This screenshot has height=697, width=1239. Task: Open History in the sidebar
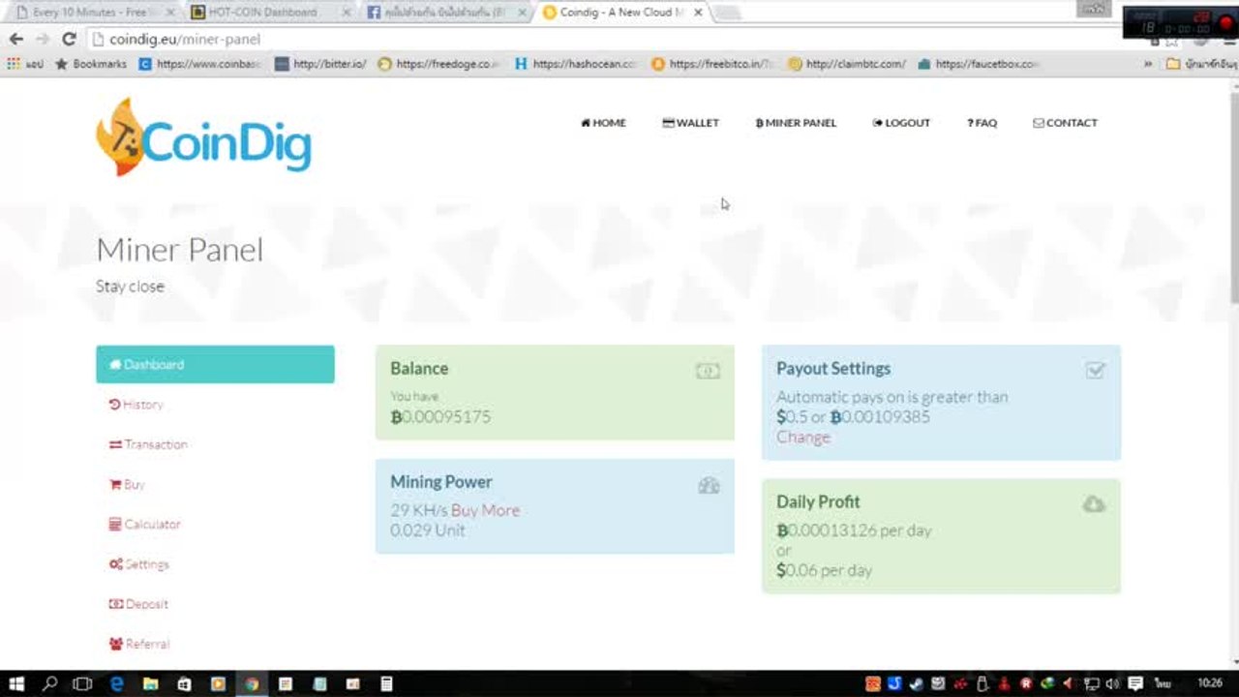[136, 405]
